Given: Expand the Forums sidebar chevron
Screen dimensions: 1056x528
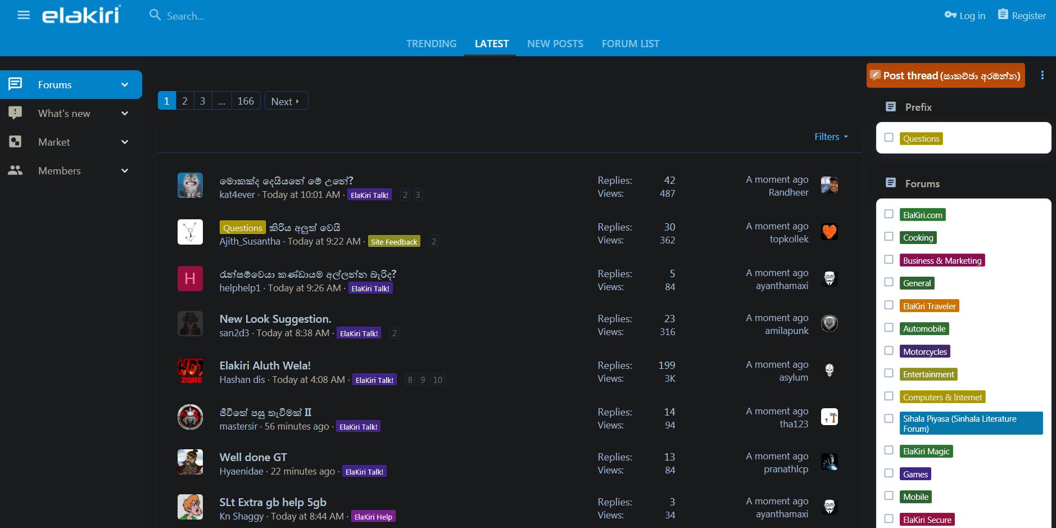Looking at the screenshot, I should point(125,84).
